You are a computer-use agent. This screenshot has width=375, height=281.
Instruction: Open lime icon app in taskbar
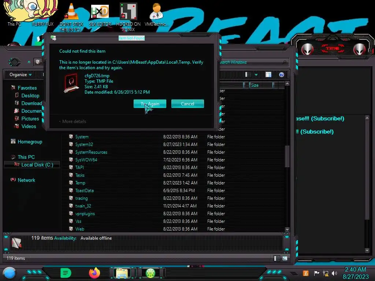point(151,273)
